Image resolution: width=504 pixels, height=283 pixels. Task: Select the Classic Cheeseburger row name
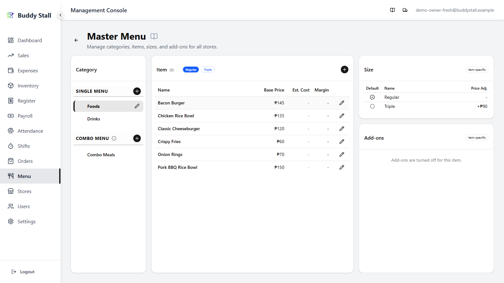tap(179, 129)
